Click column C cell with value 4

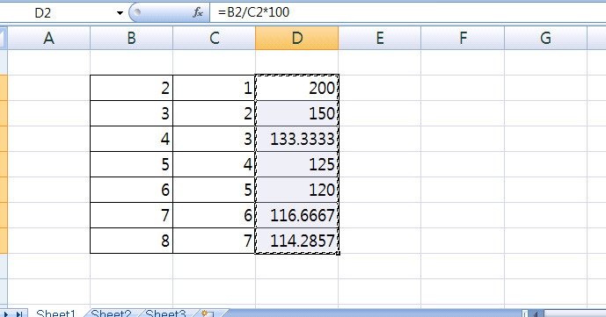214,164
